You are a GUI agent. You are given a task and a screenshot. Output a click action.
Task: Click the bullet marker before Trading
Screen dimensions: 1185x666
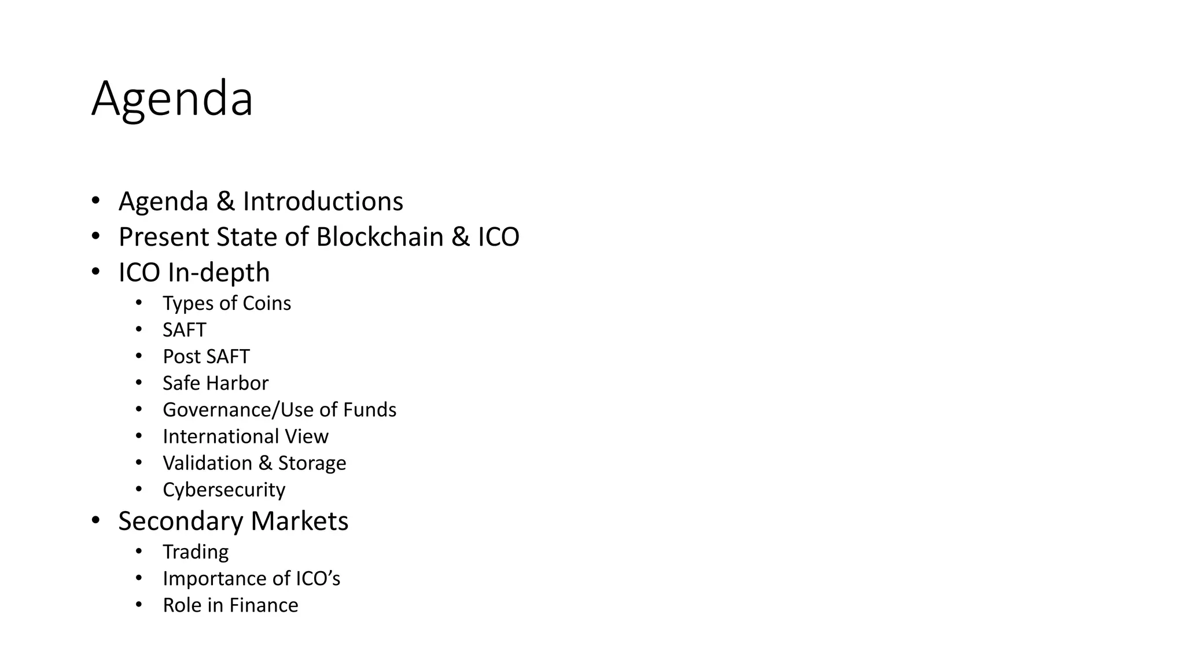point(138,551)
